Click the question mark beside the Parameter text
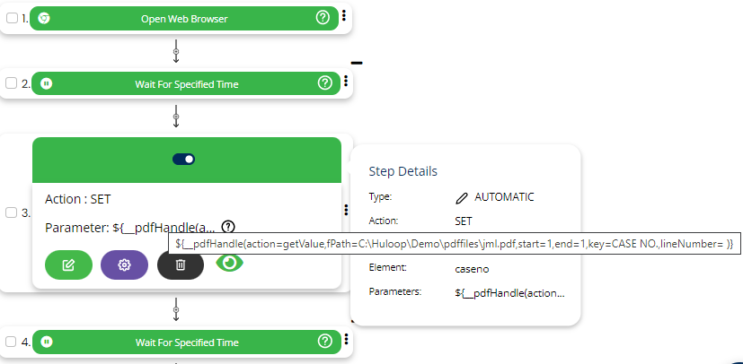743x364 pixels. pos(228,227)
